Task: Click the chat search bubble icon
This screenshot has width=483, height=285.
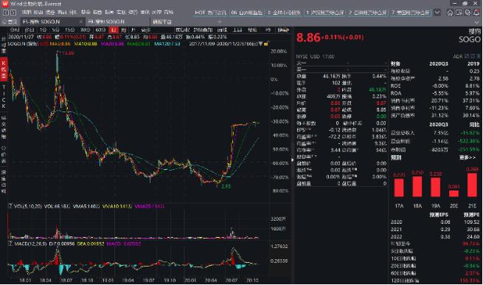Action: (x=468, y=13)
